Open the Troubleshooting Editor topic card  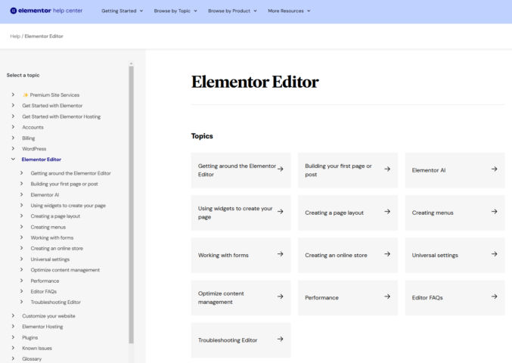[240, 340]
